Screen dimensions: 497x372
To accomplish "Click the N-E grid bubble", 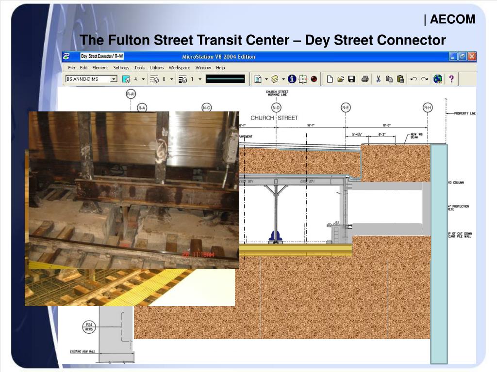I will (346, 108).
